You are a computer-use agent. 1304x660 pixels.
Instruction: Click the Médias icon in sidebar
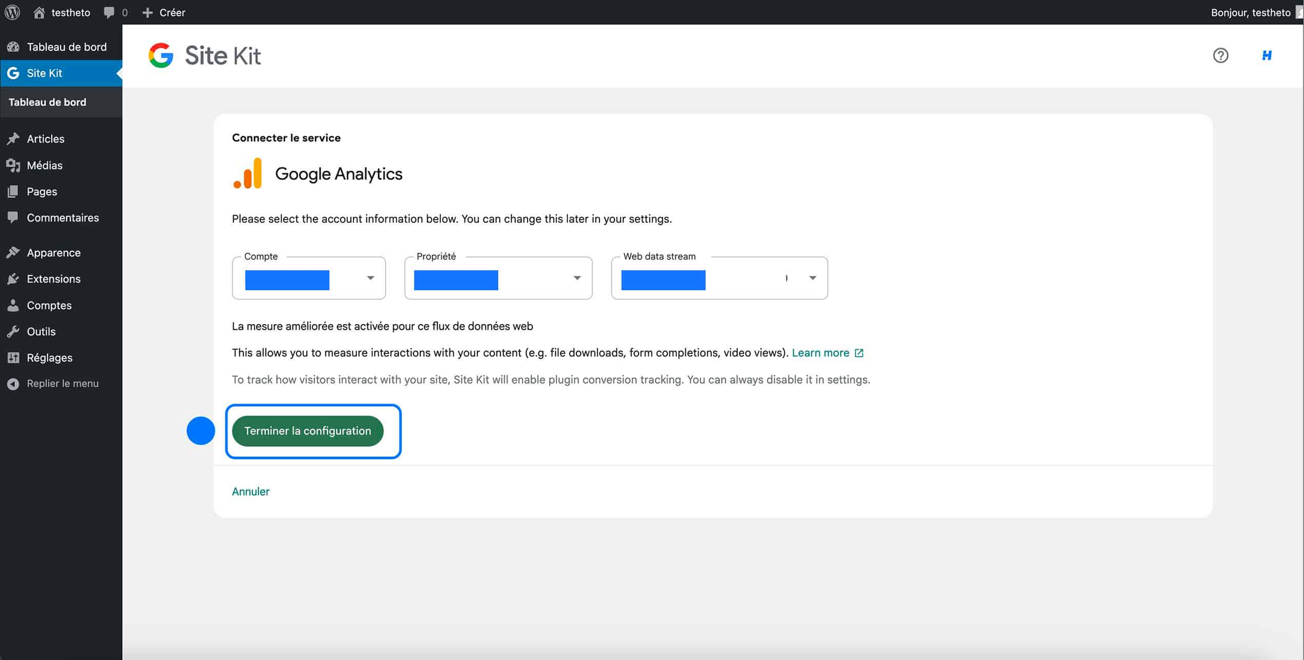13,165
